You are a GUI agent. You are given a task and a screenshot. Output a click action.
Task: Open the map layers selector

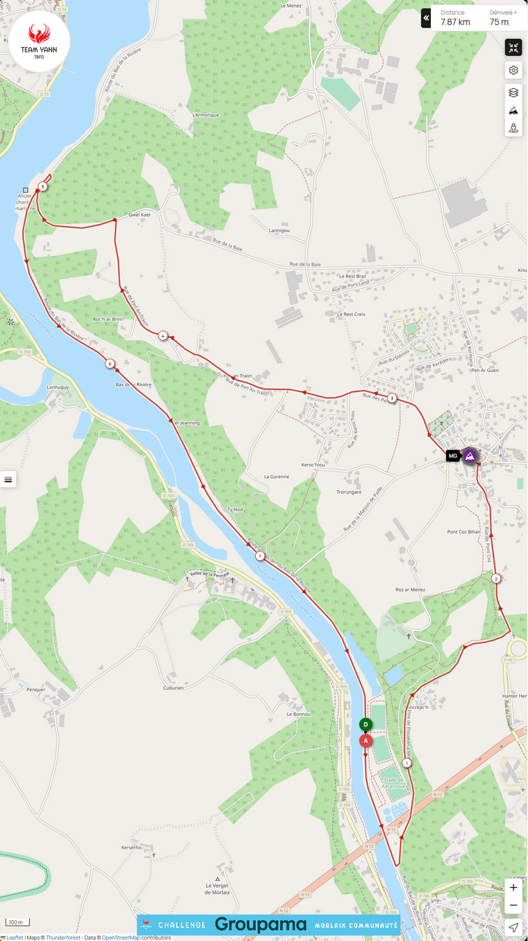[514, 93]
